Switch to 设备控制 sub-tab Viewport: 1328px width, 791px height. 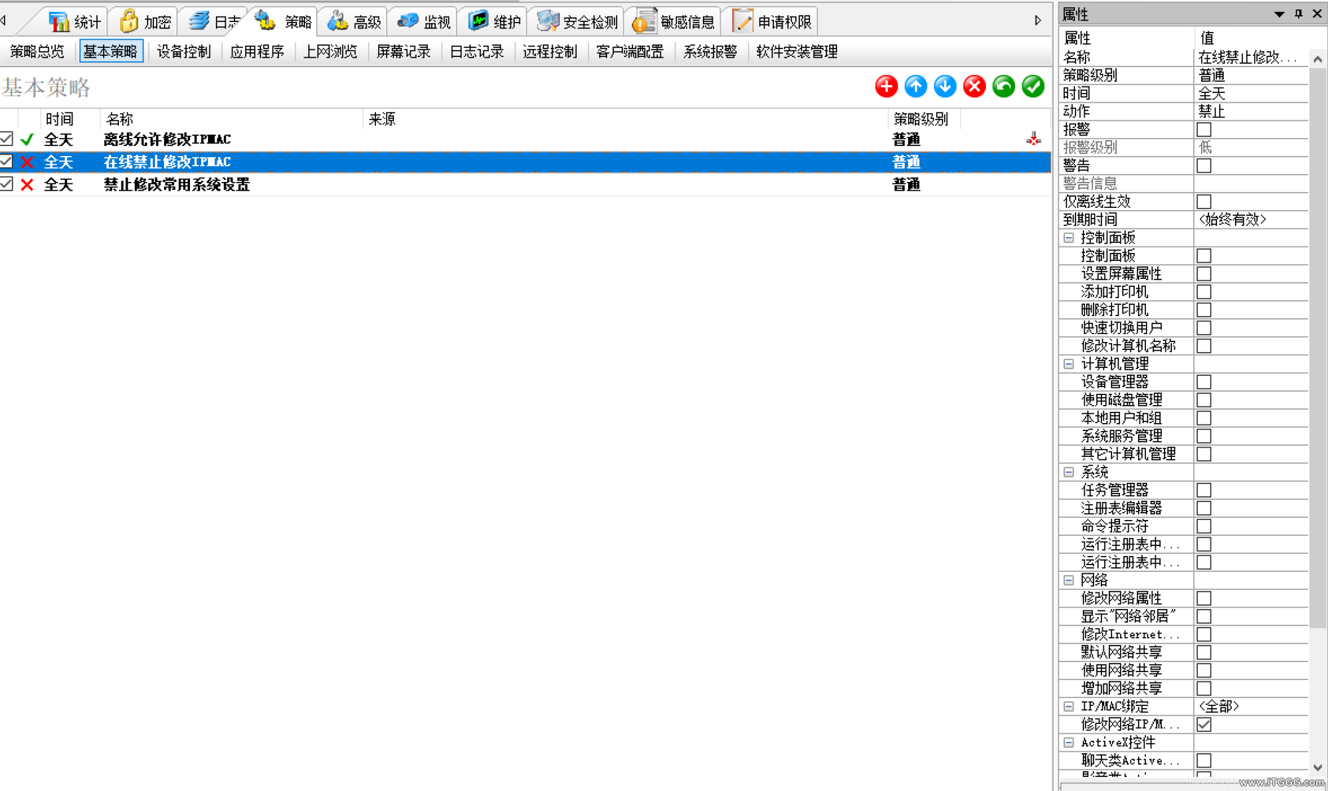pos(184,52)
